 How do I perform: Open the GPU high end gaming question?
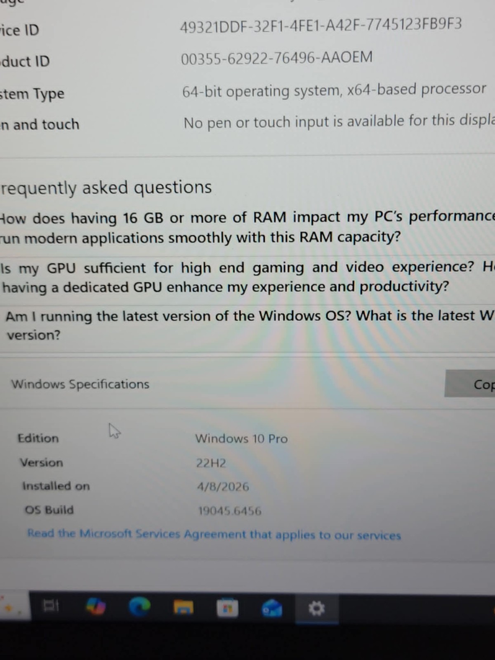247,277
